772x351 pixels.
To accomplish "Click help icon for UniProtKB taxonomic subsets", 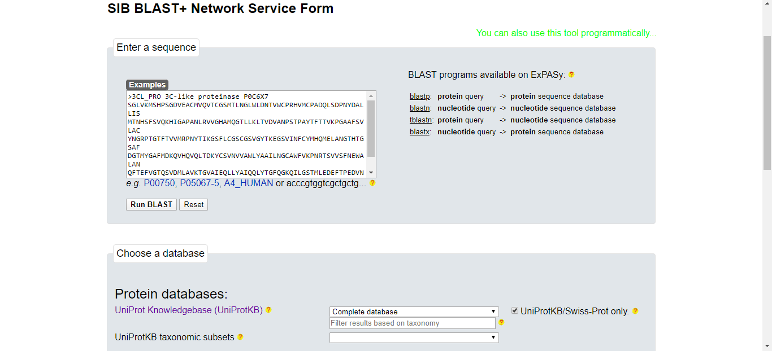I will click(x=240, y=337).
